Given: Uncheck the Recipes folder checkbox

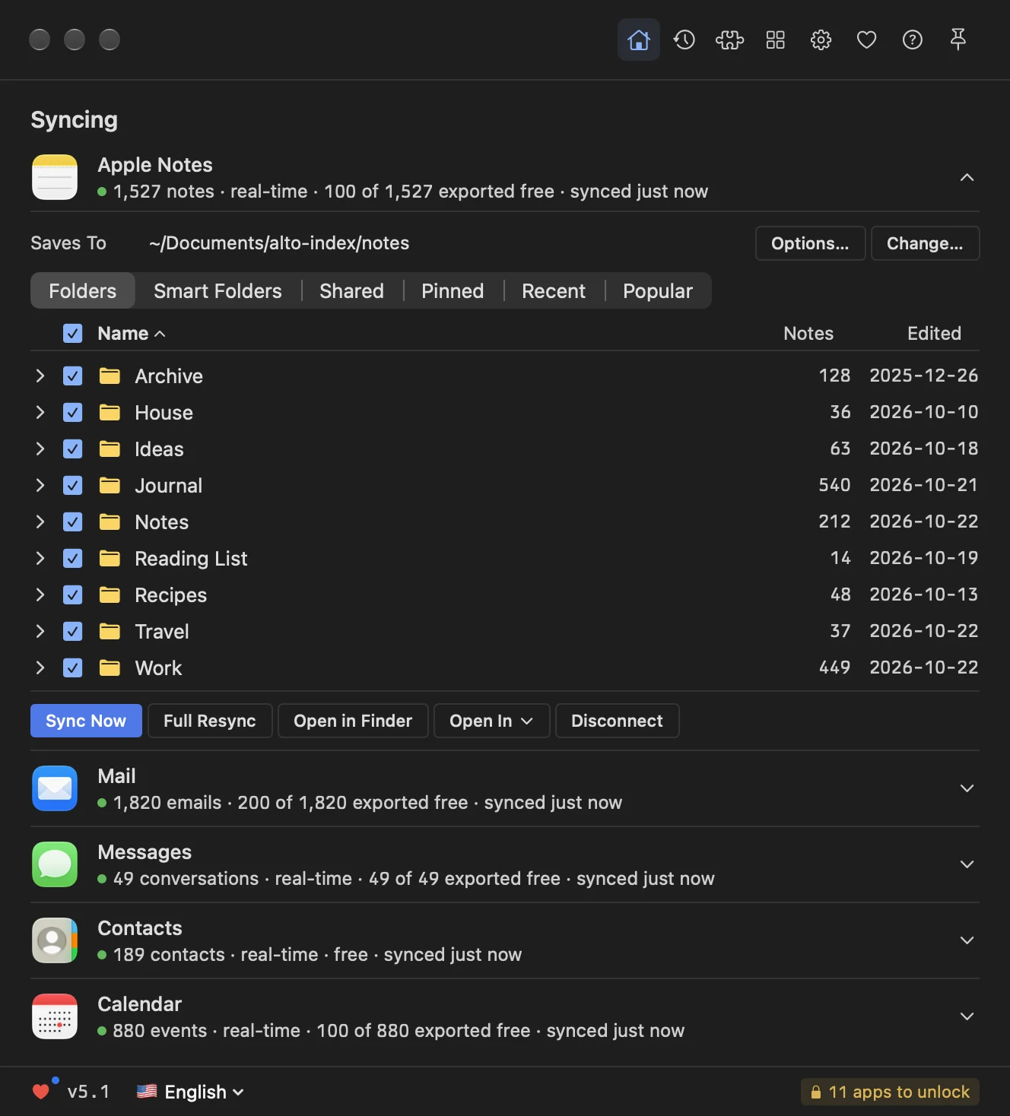Looking at the screenshot, I should pos(72,594).
